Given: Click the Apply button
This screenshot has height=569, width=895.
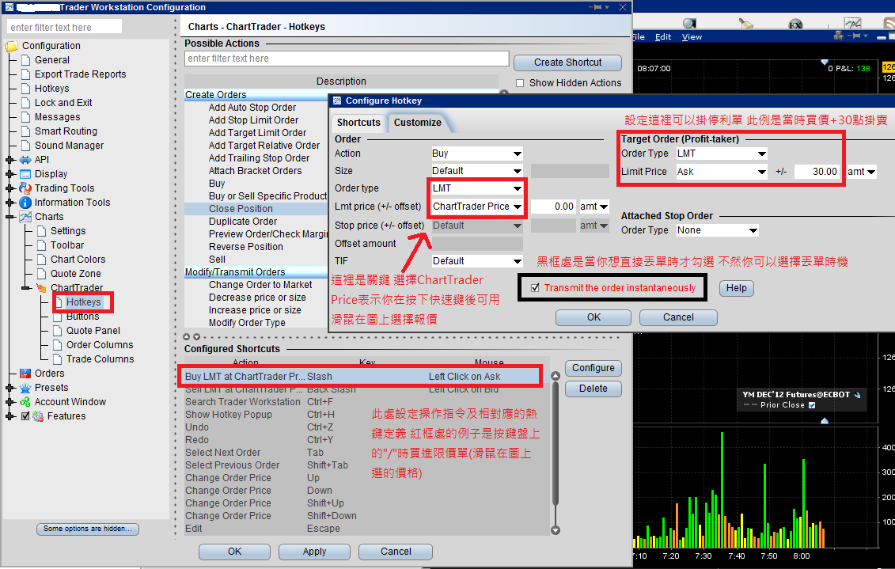Looking at the screenshot, I should 314,552.
